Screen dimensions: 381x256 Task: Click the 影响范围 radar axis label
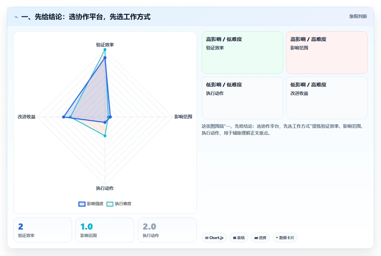click(183, 117)
